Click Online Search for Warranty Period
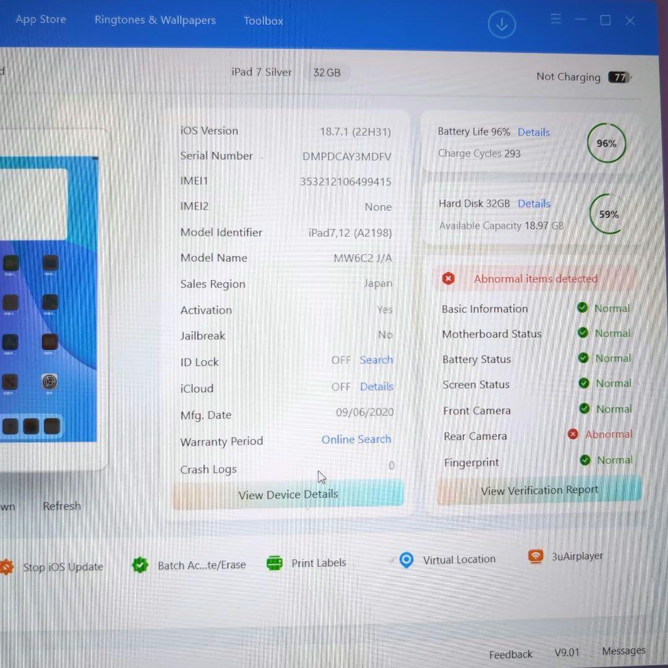Image resolution: width=668 pixels, height=668 pixels. pos(356,439)
